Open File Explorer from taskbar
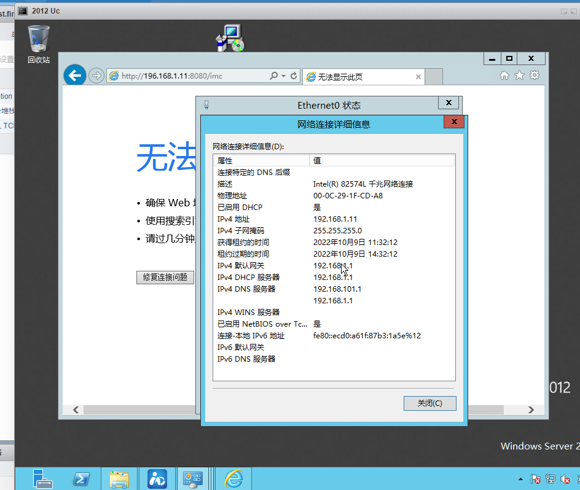Viewport: 580px width, 490px height. click(x=119, y=478)
